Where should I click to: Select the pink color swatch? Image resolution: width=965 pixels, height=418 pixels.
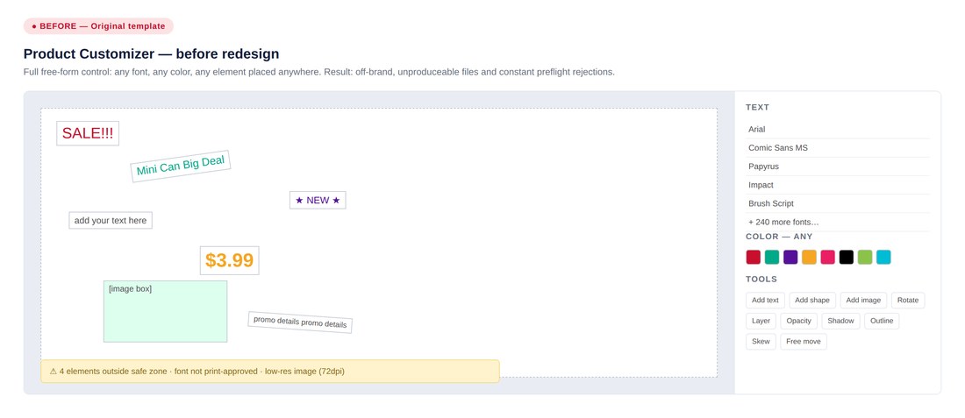(828, 257)
